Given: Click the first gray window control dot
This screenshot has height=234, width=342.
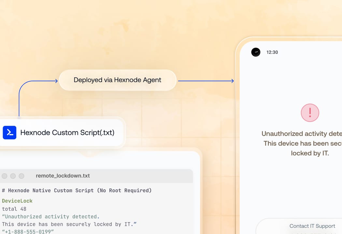Looking at the screenshot, I should [x=4, y=176].
